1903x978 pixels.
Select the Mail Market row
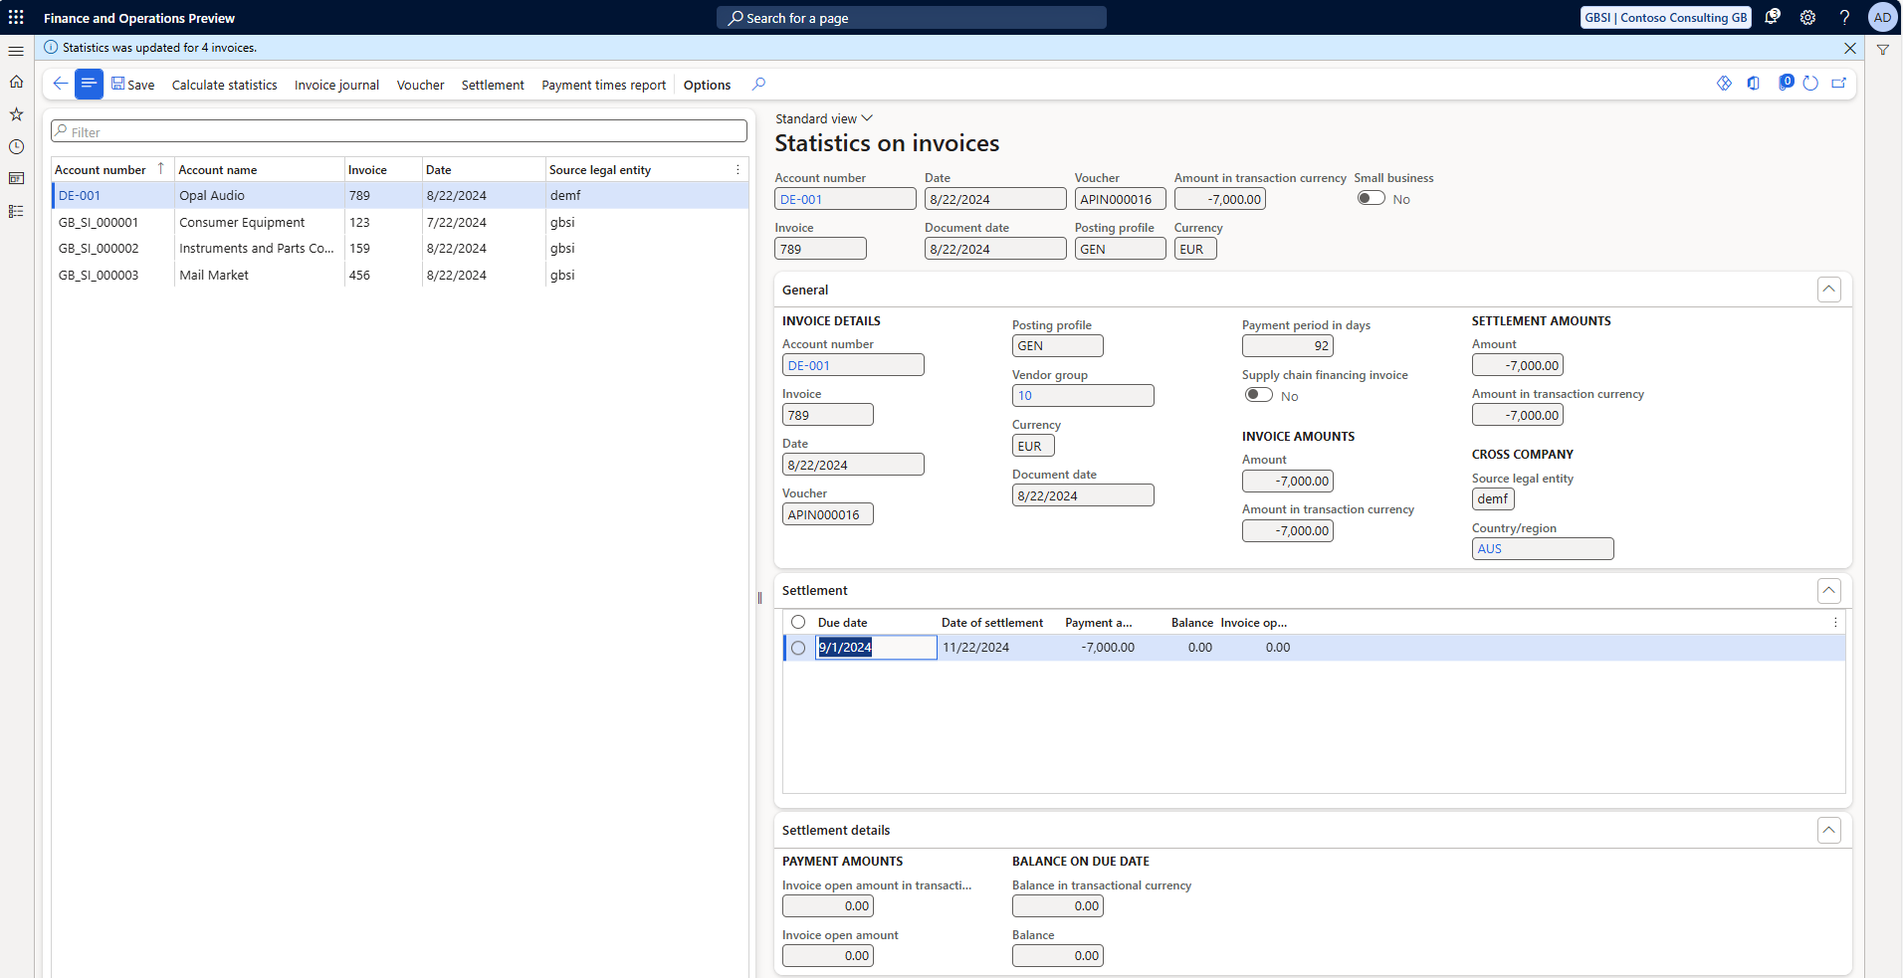(x=400, y=276)
